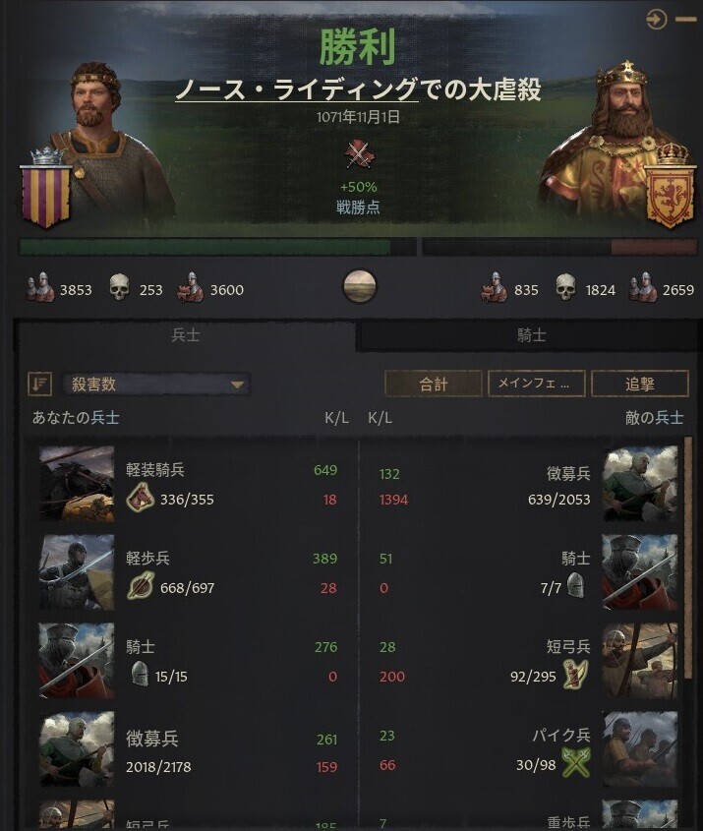Click the skull casualties icon beside 253

click(119, 288)
